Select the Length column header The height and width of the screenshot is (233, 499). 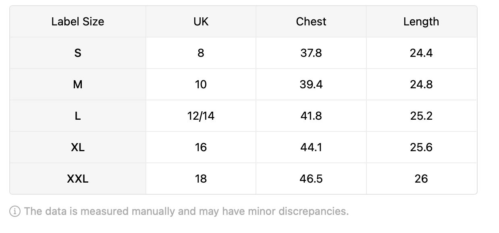421,21
